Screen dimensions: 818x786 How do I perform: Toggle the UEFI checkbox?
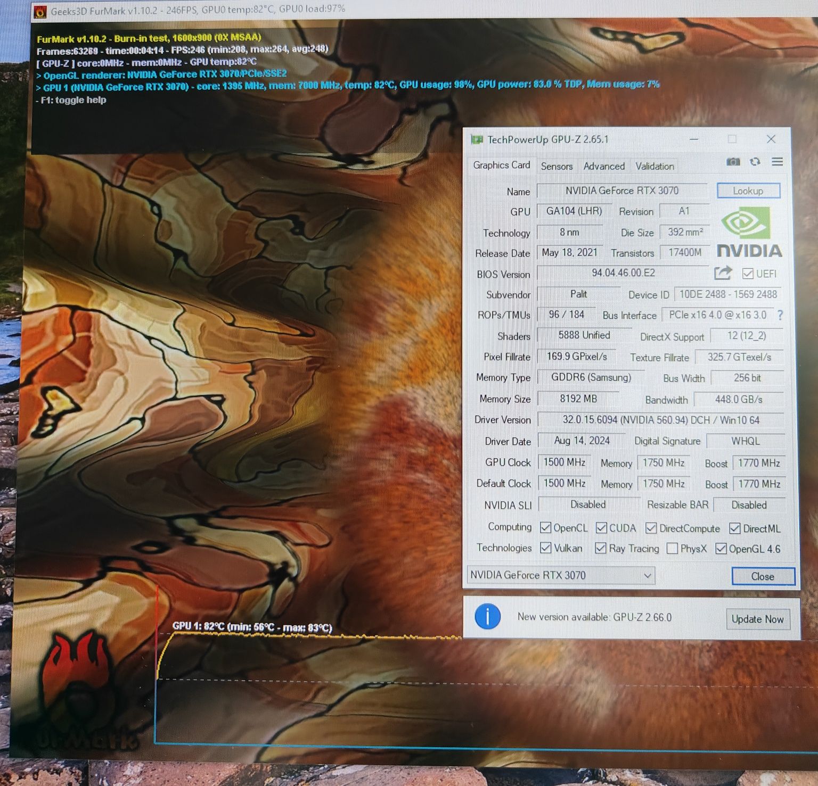(748, 274)
